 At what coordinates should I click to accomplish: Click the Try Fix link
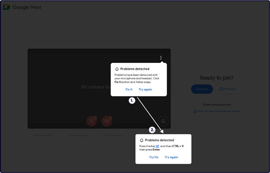154,157
